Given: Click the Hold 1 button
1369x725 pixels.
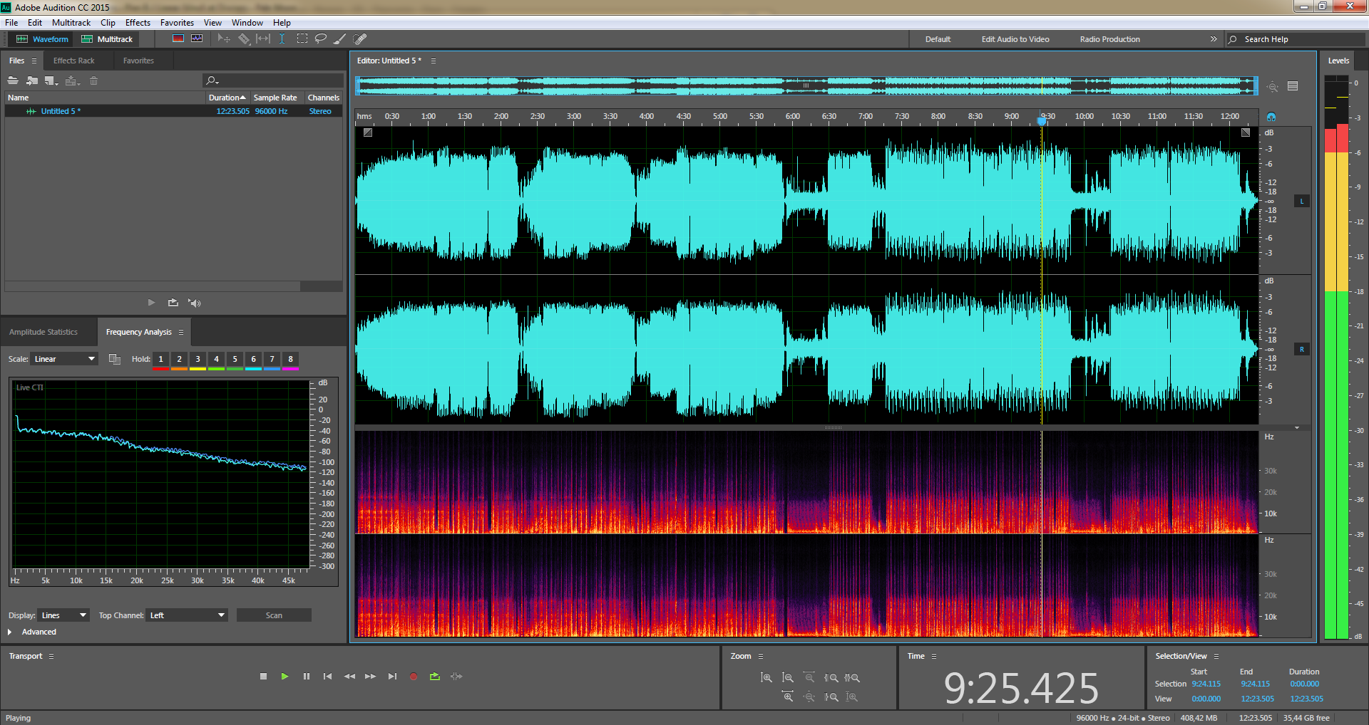Looking at the screenshot, I should [x=161, y=359].
